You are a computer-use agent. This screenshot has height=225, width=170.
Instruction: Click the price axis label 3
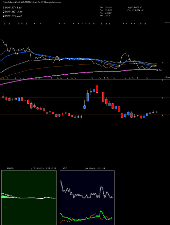(163, 115)
